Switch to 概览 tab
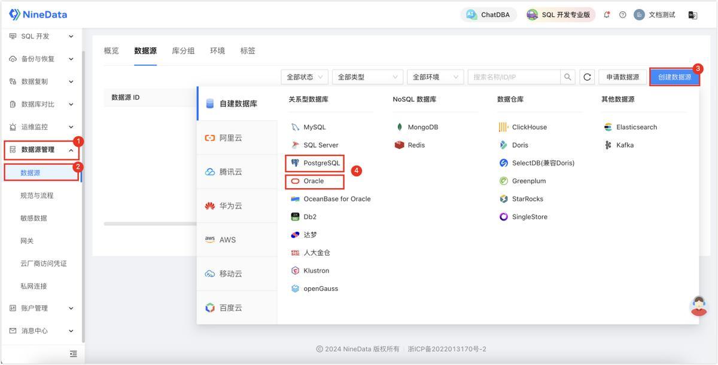 pos(111,51)
